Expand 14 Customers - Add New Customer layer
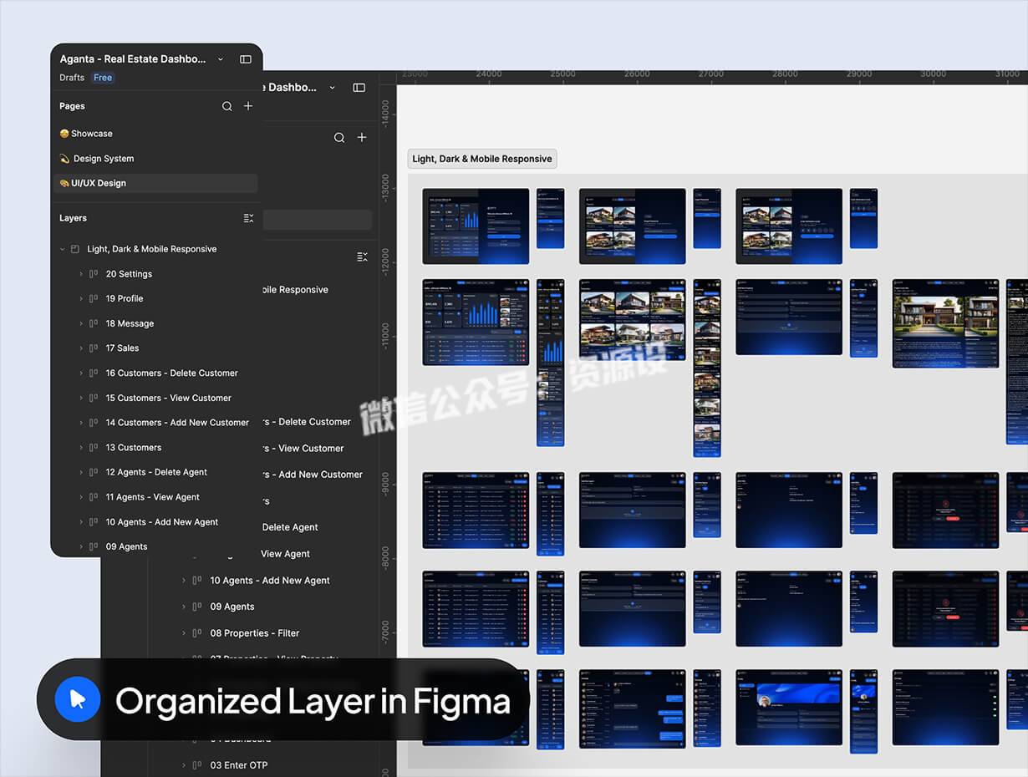 [x=81, y=423]
